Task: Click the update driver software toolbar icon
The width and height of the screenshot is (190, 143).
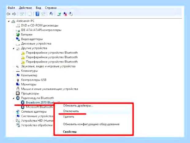Action: [x=59, y=14]
